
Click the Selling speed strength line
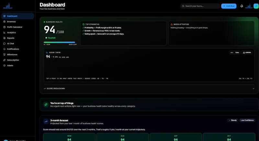pyautogui.click(x=103, y=34)
